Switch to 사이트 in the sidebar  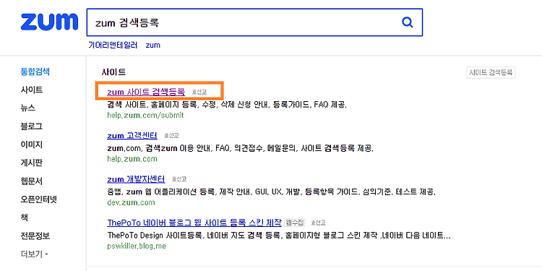[x=32, y=90]
